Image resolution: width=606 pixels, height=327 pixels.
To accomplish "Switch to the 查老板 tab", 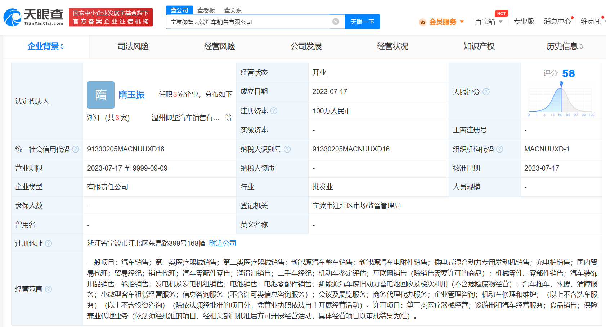I will coord(206,10).
